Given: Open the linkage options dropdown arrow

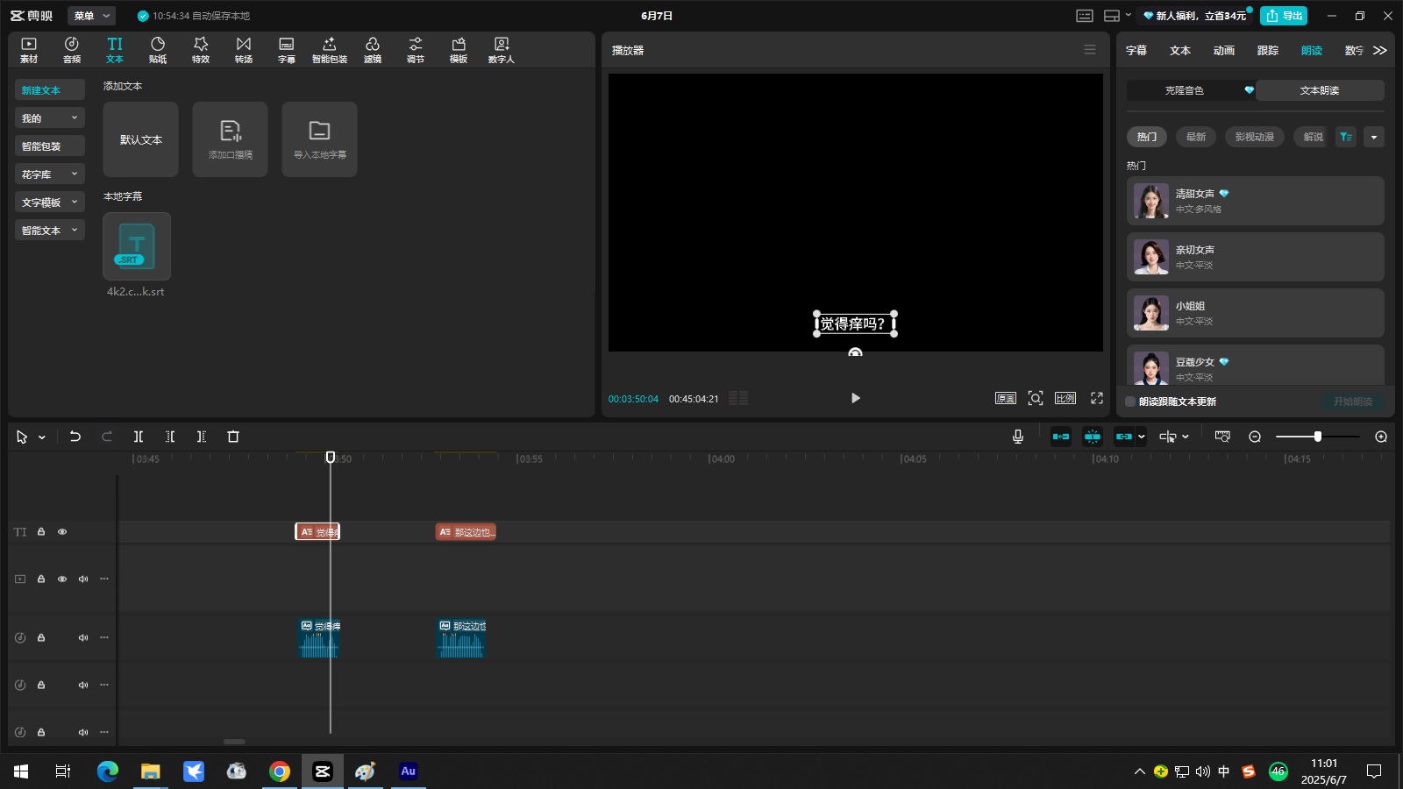Looking at the screenshot, I should [x=1141, y=437].
